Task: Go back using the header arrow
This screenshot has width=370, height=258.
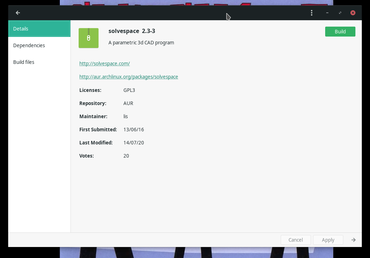Action: (x=18, y=13)
